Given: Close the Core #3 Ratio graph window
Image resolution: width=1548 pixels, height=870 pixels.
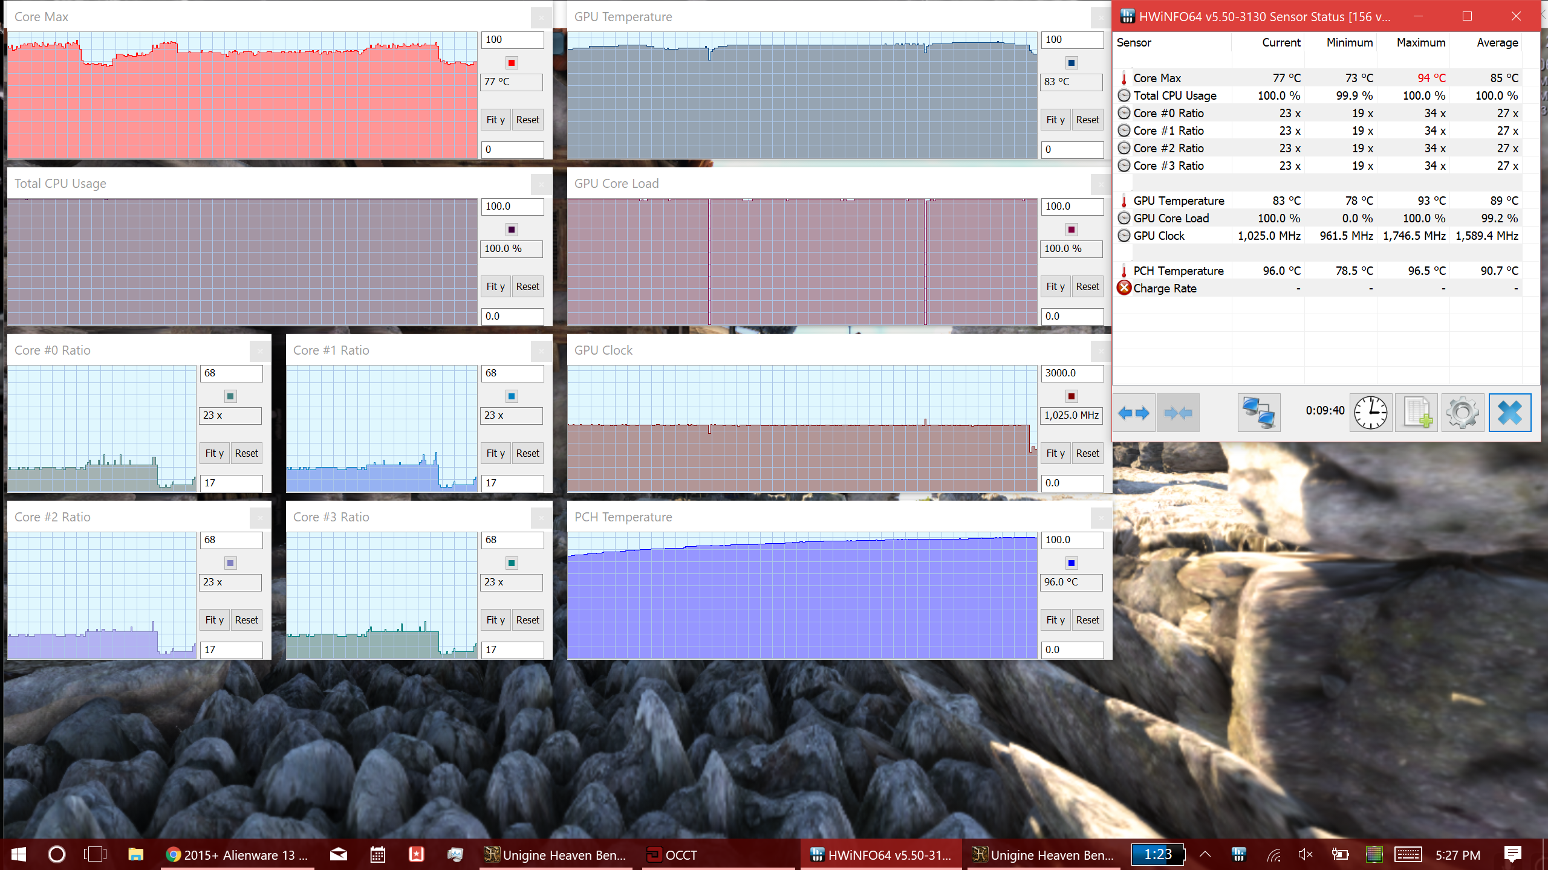Looking at the screenshot, I should click(541, 518).
